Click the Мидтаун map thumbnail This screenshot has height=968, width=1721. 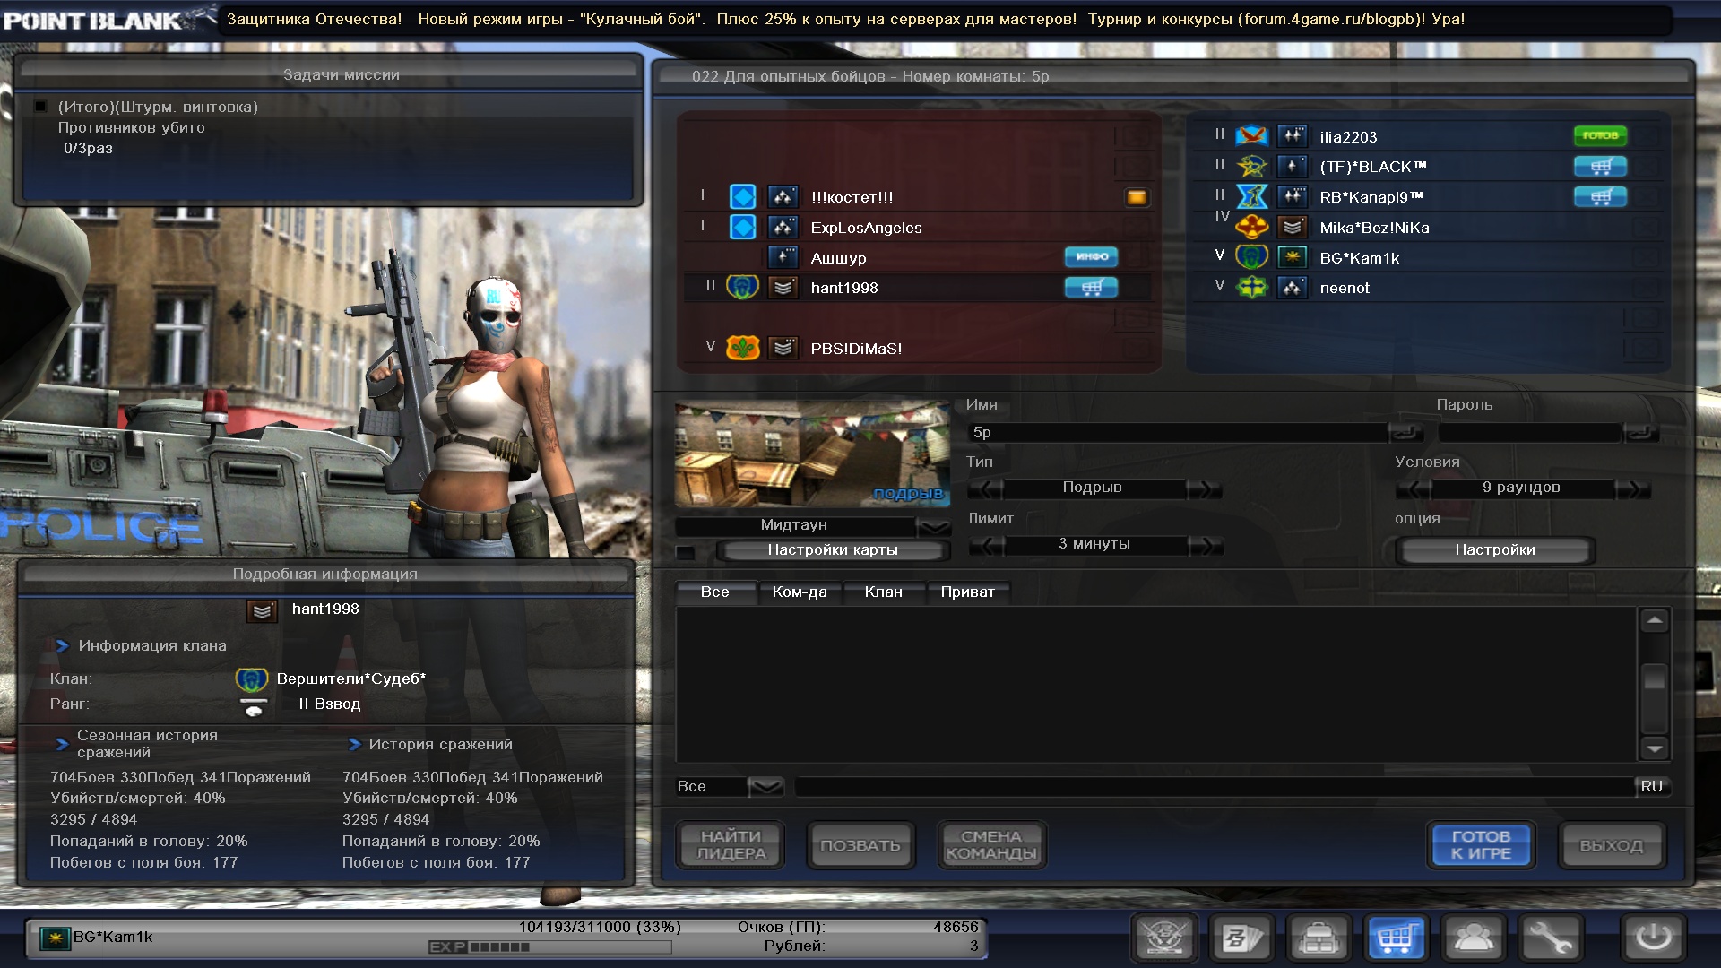click(x=812, y=454)
